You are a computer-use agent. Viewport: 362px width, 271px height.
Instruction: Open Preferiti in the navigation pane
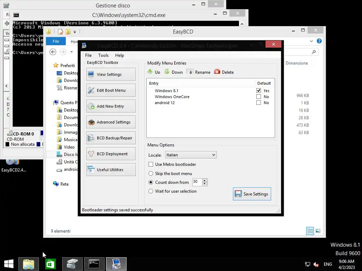pyautogui.click(x=64, y=65)
